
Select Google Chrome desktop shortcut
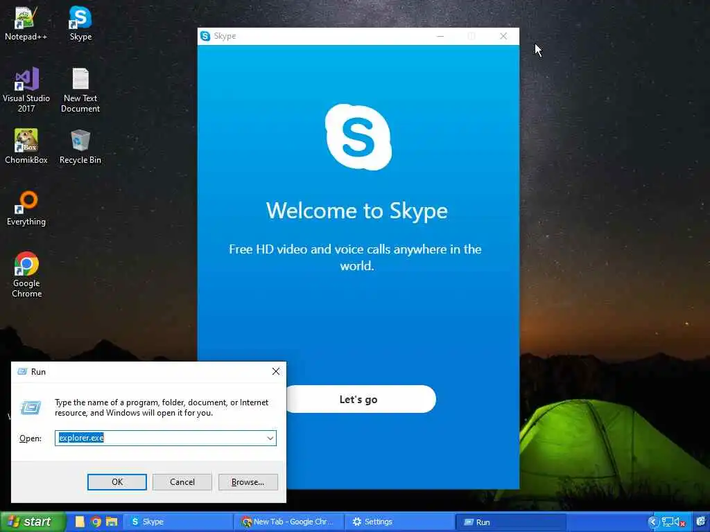click(x=27, y=274)
